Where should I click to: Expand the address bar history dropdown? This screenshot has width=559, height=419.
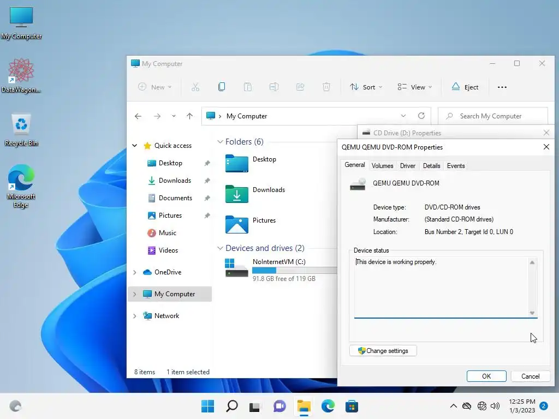click(x=403, y=116)
